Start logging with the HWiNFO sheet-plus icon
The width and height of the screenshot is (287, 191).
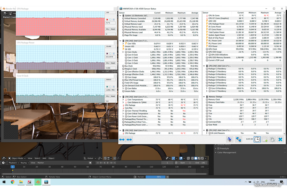pos(265,139)
